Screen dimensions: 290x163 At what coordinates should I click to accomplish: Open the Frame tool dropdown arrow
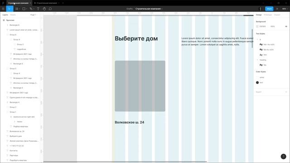[x=19, y=9]
